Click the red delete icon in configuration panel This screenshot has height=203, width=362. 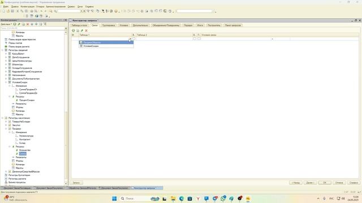click(28, 24)
